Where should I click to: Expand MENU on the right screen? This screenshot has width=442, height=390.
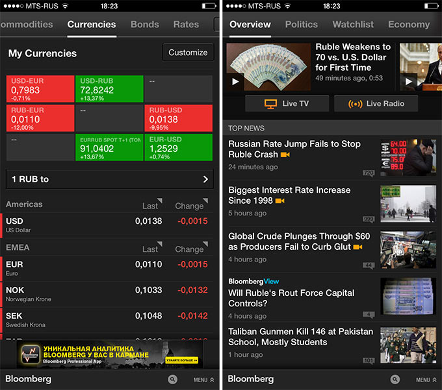426,380
